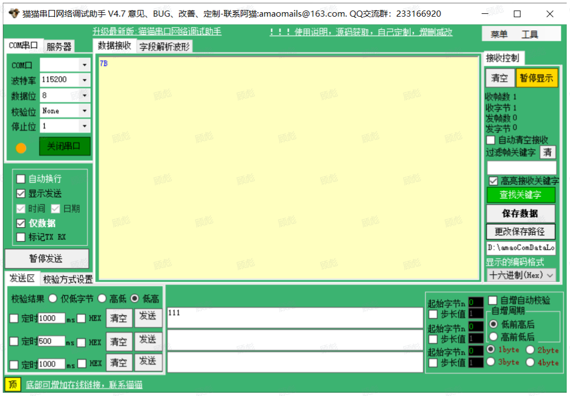Click the orange serial status indicator
This screenshot has width=570, height=396.
(x=21, y=148)
